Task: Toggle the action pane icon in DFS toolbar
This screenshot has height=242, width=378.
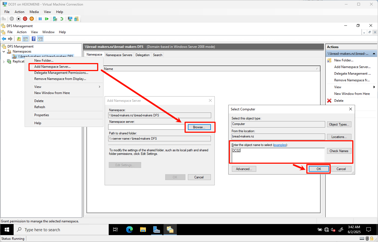Action: point(40,38)
